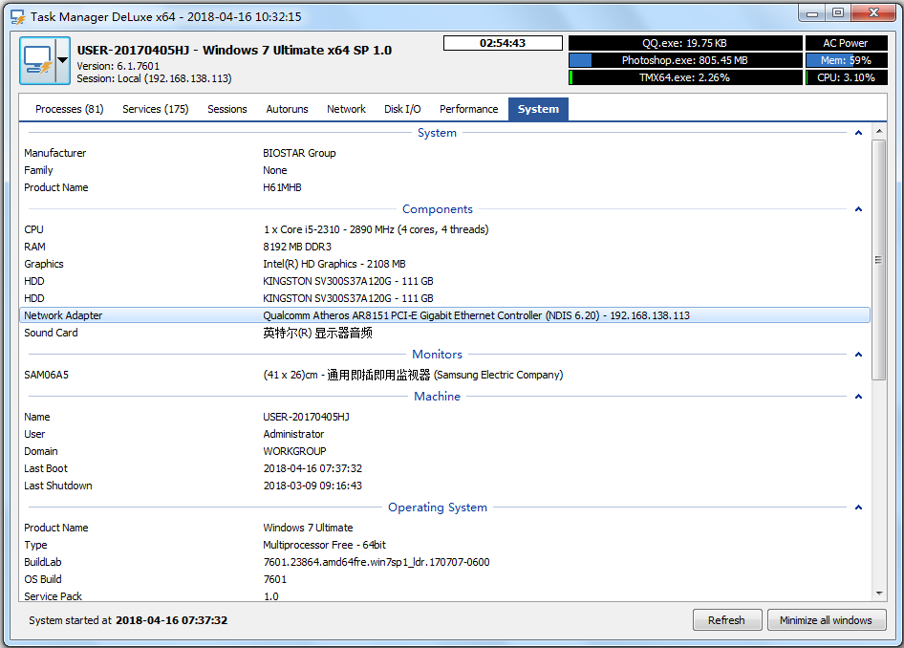Collapse the Monitors section
The width and height of the screenshot is (904, 648).
(858, 355)
